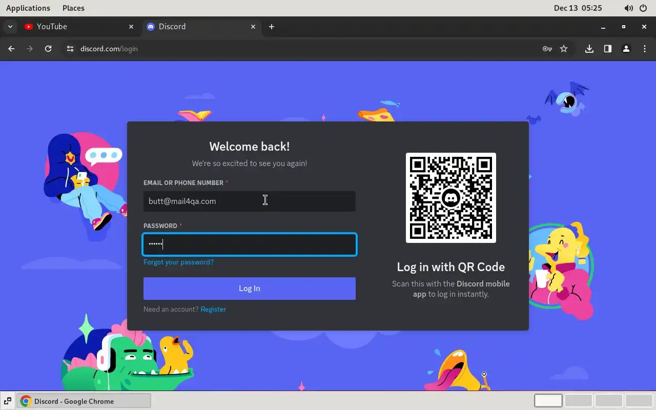Open the Register link
Viewport: 656px width, 410px height.
point(213,309)
